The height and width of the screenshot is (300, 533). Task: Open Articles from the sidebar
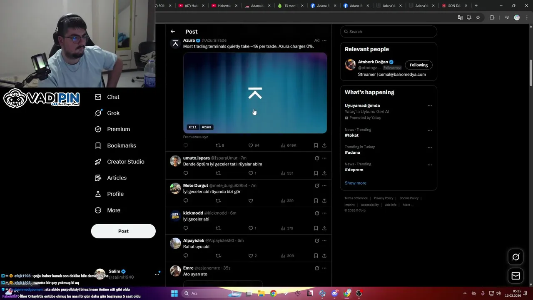[x=111, y=178]
